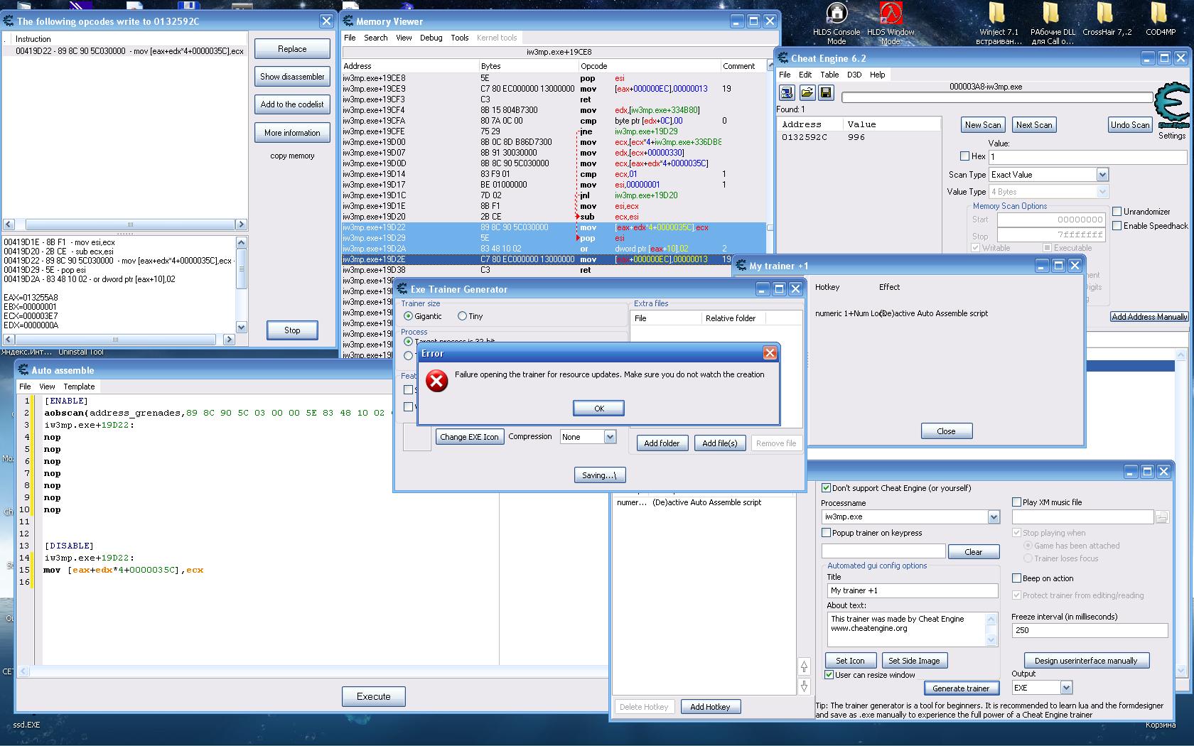This screenshot has width=1194, height=746.
Task: Open the Рабочие DLL desktop folder
Action: [1053, 23]
